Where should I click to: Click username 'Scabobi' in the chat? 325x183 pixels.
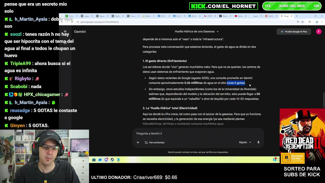[x=19, y=86]
